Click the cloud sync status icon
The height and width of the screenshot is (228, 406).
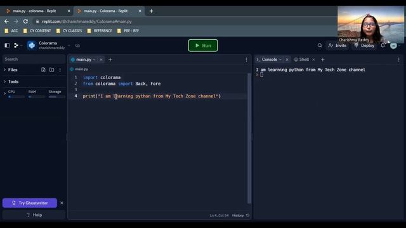77,46
